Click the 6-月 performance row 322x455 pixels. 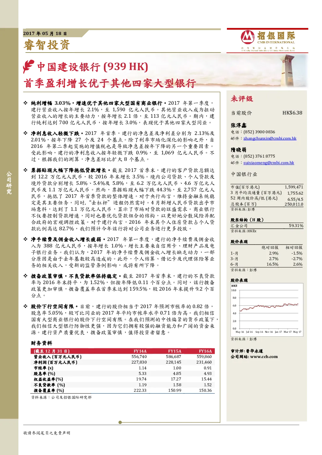(266, 264)
